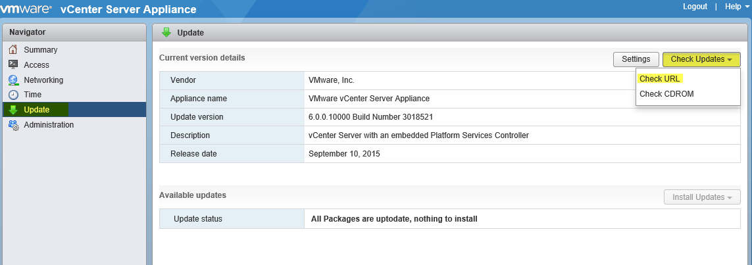Image resolution: width=752 pixels, height=265 pixels.
Task: Open the Help dropdown menu
Action: coord(736,6)
